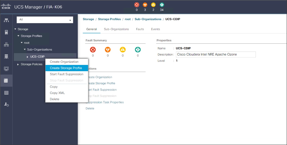Click the minor fault icon in Fault Summary
The image size is (287, 145).
123,49
